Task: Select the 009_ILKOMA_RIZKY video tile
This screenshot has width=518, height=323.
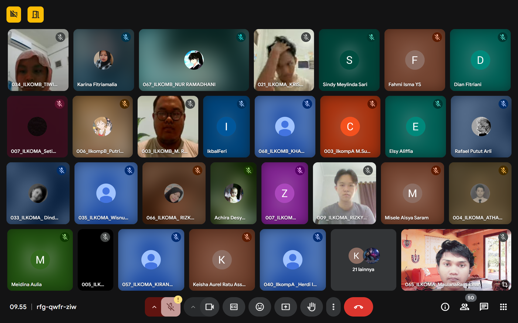Action: pos(344,193)
